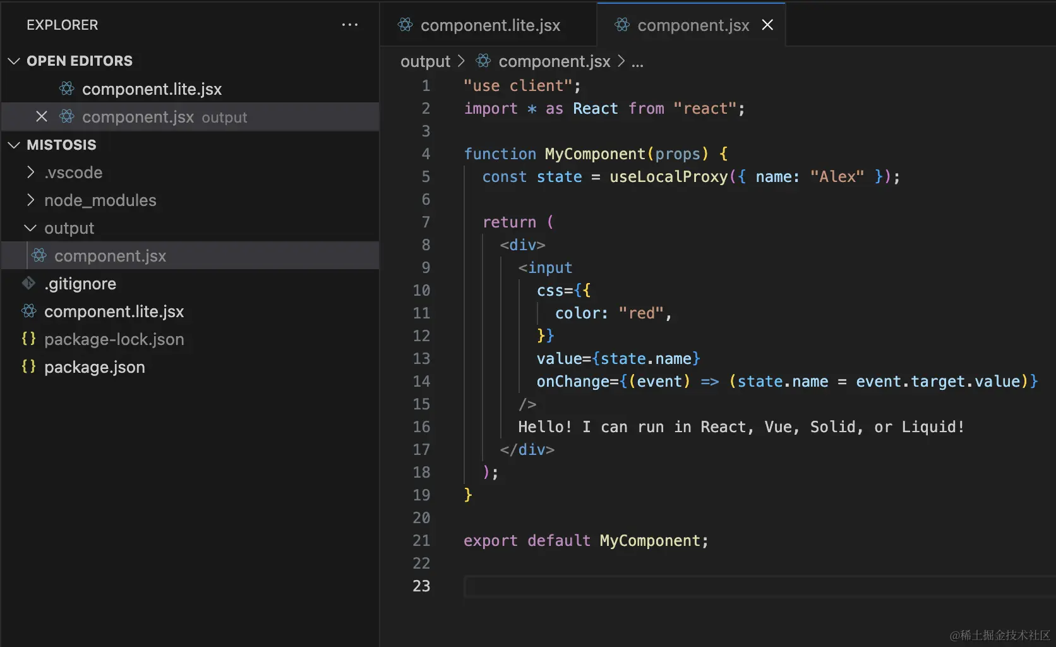1056x647 pixels.
Task: Click MyComponent in the function declaration
Action: tap(595, 154)
